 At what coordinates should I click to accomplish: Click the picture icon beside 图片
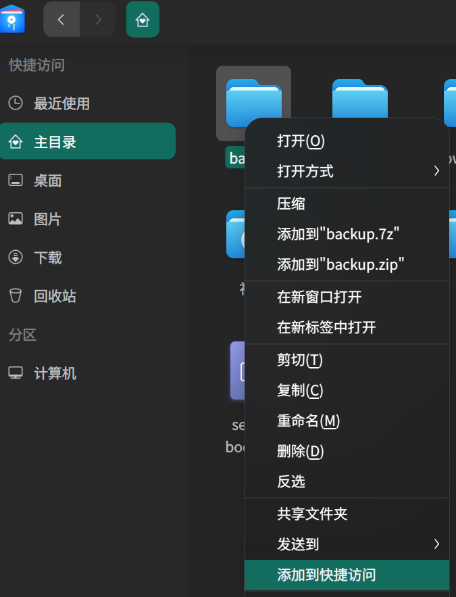[x=16, y=218]
